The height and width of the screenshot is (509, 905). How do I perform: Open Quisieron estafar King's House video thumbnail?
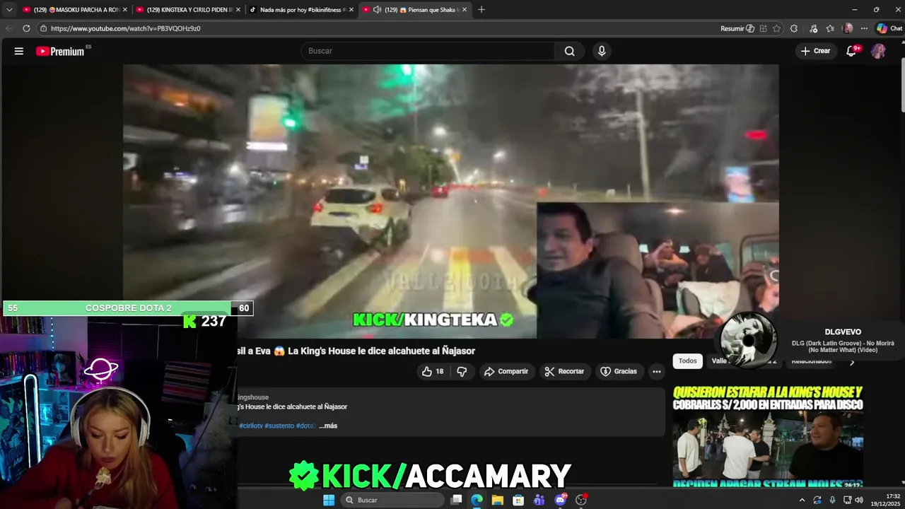[768, 435]
